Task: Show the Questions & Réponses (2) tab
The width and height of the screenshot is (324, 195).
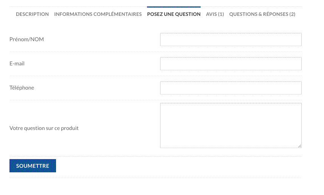Action: click(262, 14)
